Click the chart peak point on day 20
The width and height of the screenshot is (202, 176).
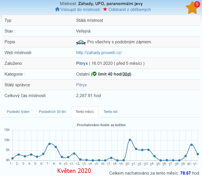click(130, 140)
